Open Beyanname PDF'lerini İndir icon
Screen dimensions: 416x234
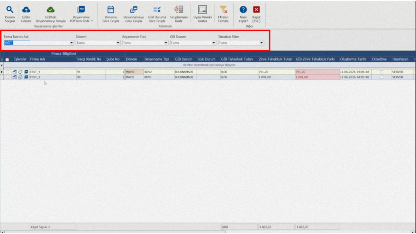click(81, 10)
